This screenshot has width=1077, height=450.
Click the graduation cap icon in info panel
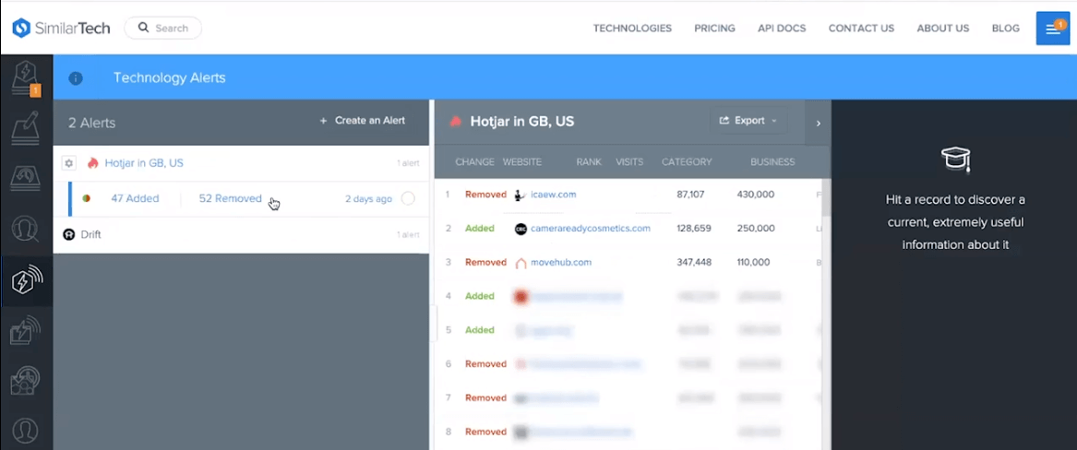click(954, 160)
